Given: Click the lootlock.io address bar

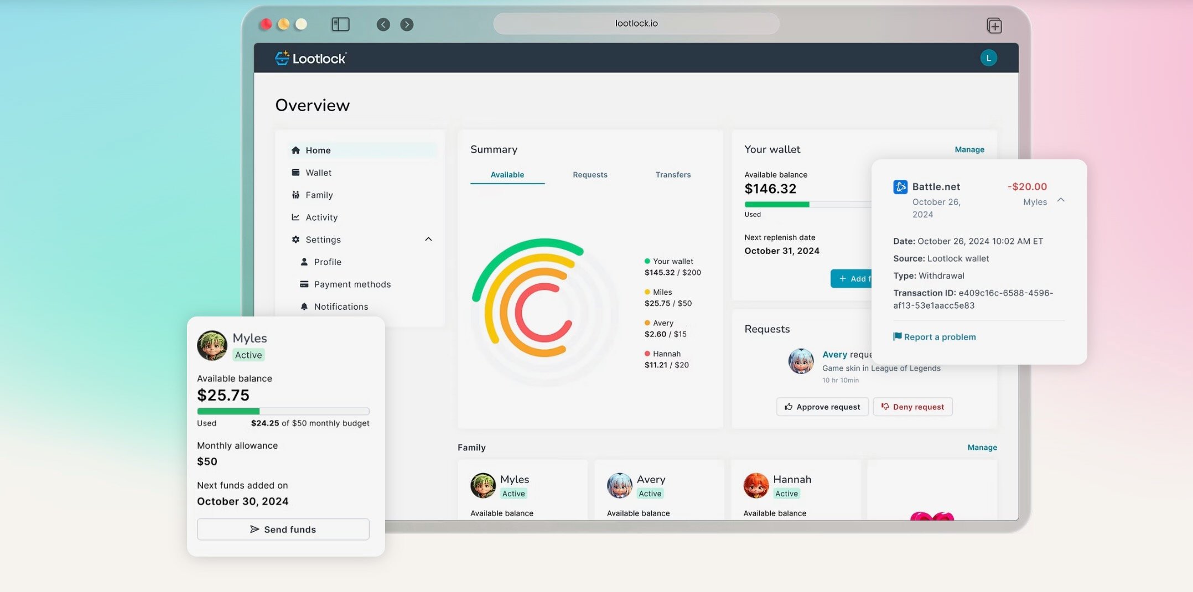Looking at the screenshot, I should (636, 23).
